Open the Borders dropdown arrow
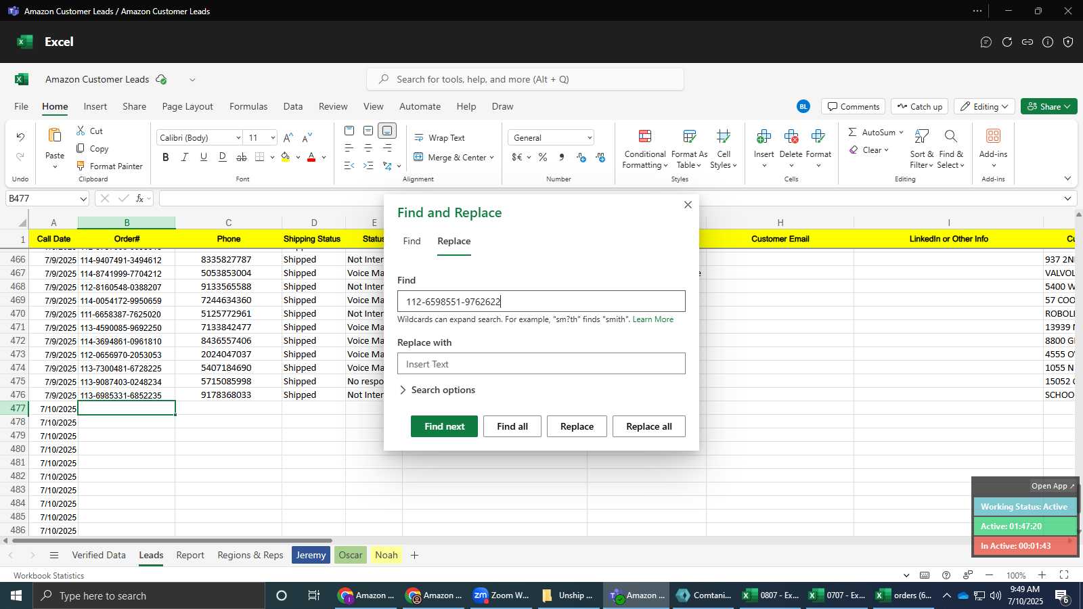Screen dimensions: 1083x609 coord(272,158)
